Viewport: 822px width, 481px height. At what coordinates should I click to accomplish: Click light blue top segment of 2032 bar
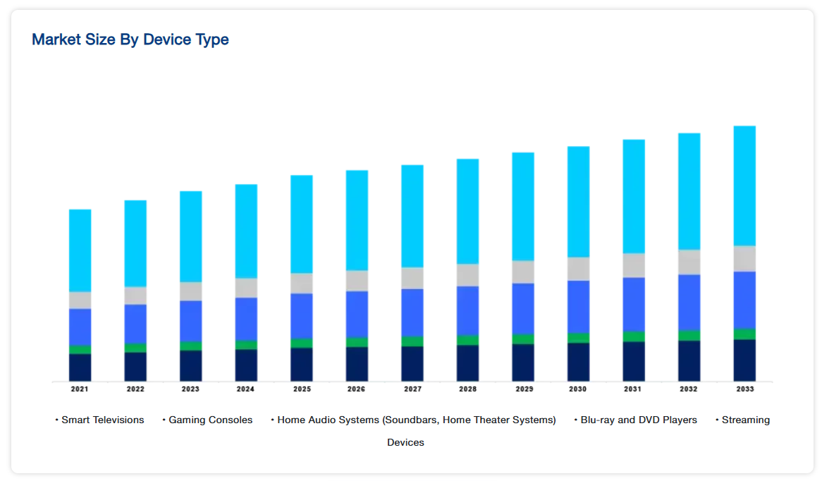point(689,191)
